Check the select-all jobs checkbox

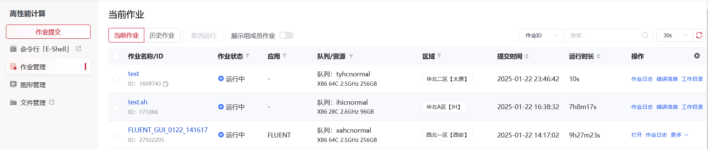(x=116, y=56)
